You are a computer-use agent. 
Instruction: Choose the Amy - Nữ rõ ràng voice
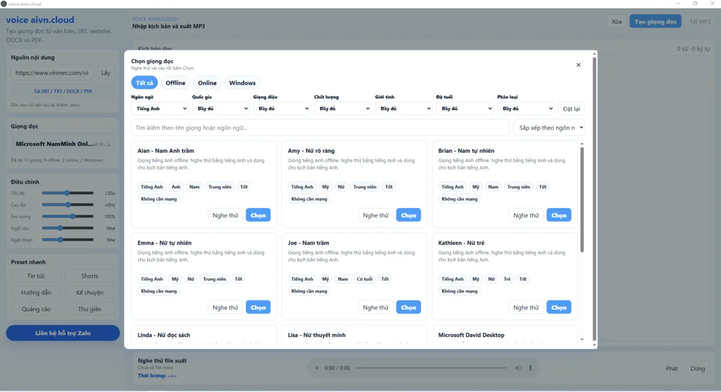(x=409, y=215)
